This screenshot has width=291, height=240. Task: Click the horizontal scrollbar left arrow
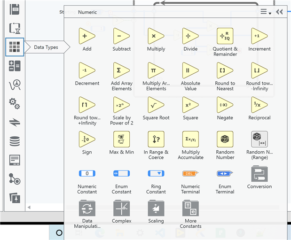[28, 207]
